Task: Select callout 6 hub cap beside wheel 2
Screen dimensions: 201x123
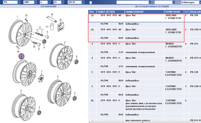Action: [x=77, y=56]
